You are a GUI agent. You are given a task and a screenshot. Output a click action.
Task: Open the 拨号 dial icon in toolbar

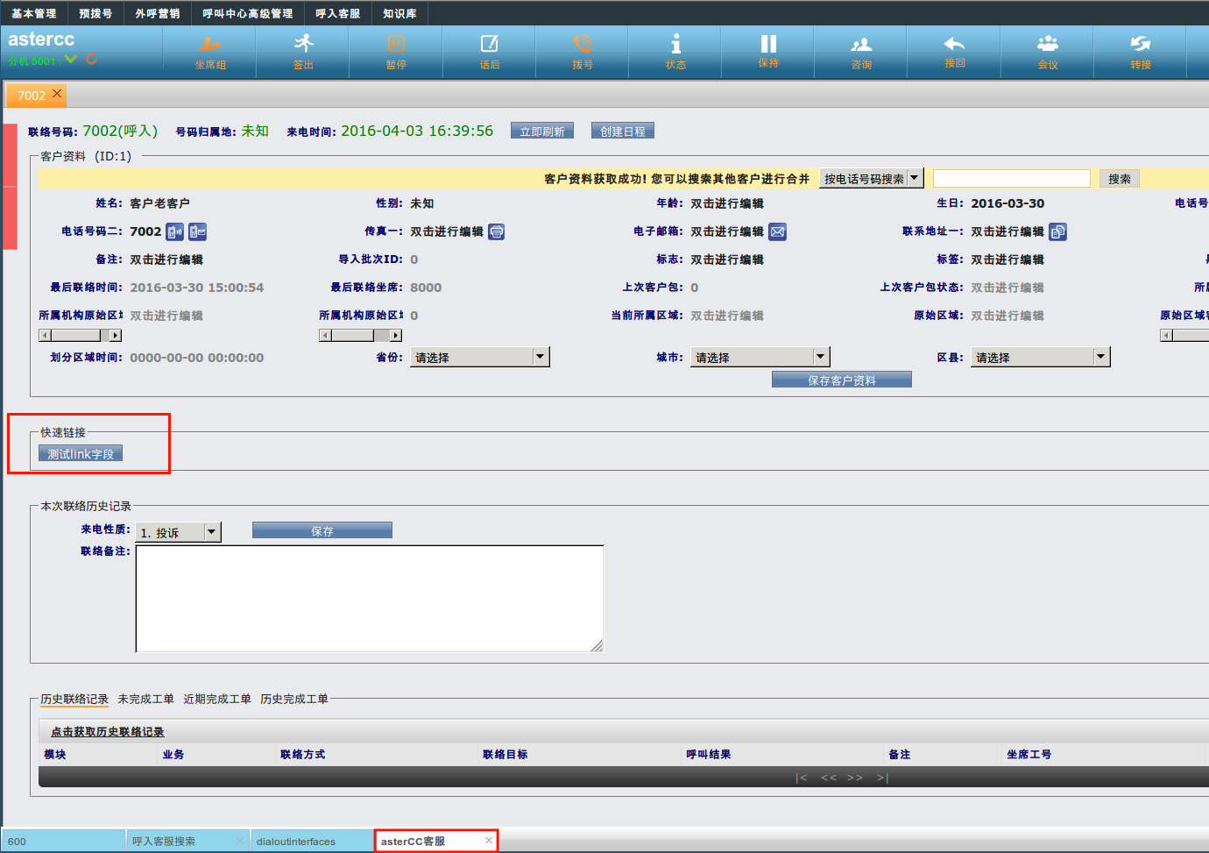point(583,51)
